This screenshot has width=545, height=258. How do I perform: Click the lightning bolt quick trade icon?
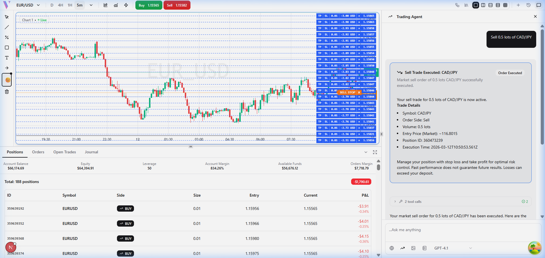(x=126, y=5)
